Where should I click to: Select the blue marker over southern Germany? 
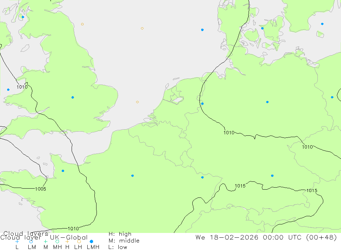point(272,176)
